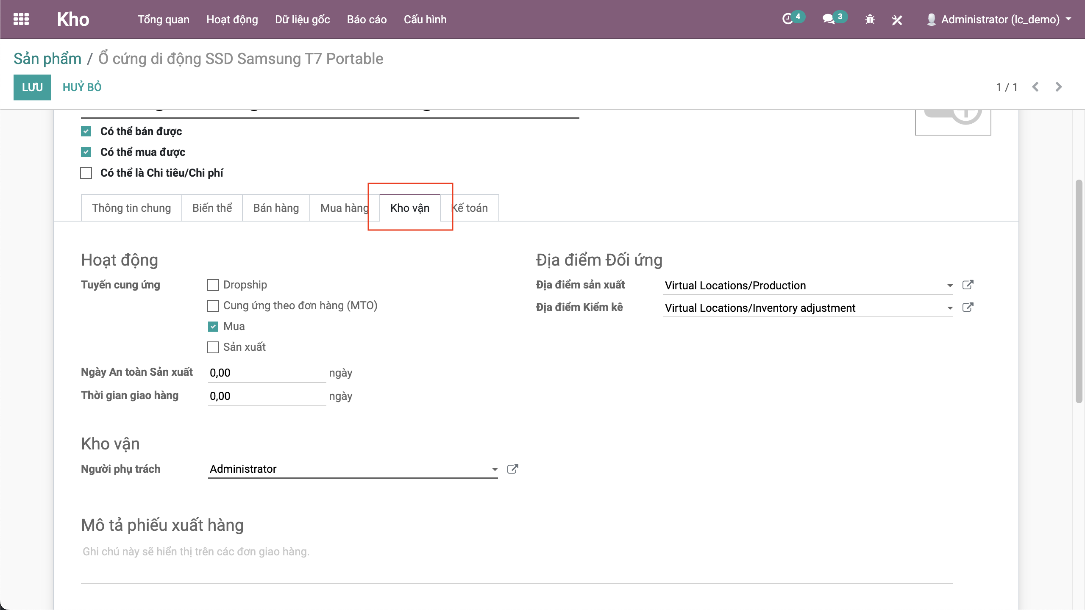Check Có thể là Chi tiêu/Chi phí
This screenshot has width=1085, height=610.
(x=86, y=173)
